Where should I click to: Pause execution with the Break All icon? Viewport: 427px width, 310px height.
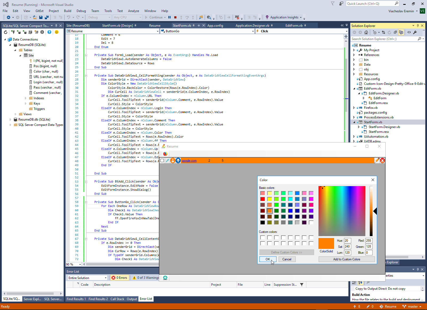tap(169, 17)
